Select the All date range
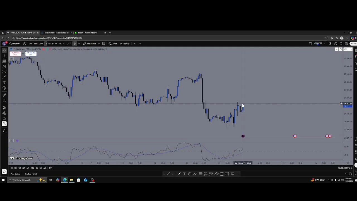This screenshot has height=201, width=357. click(44, 168)
